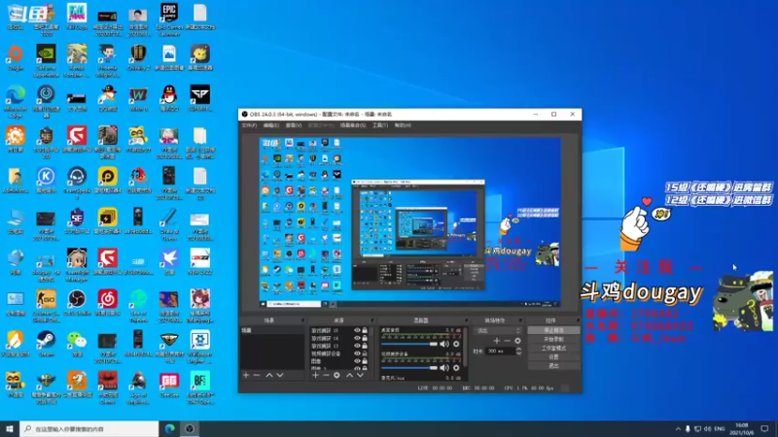778x437 pixels.
Task: Click the Stop Streaming button in Controls
Action: pos(553,330)
